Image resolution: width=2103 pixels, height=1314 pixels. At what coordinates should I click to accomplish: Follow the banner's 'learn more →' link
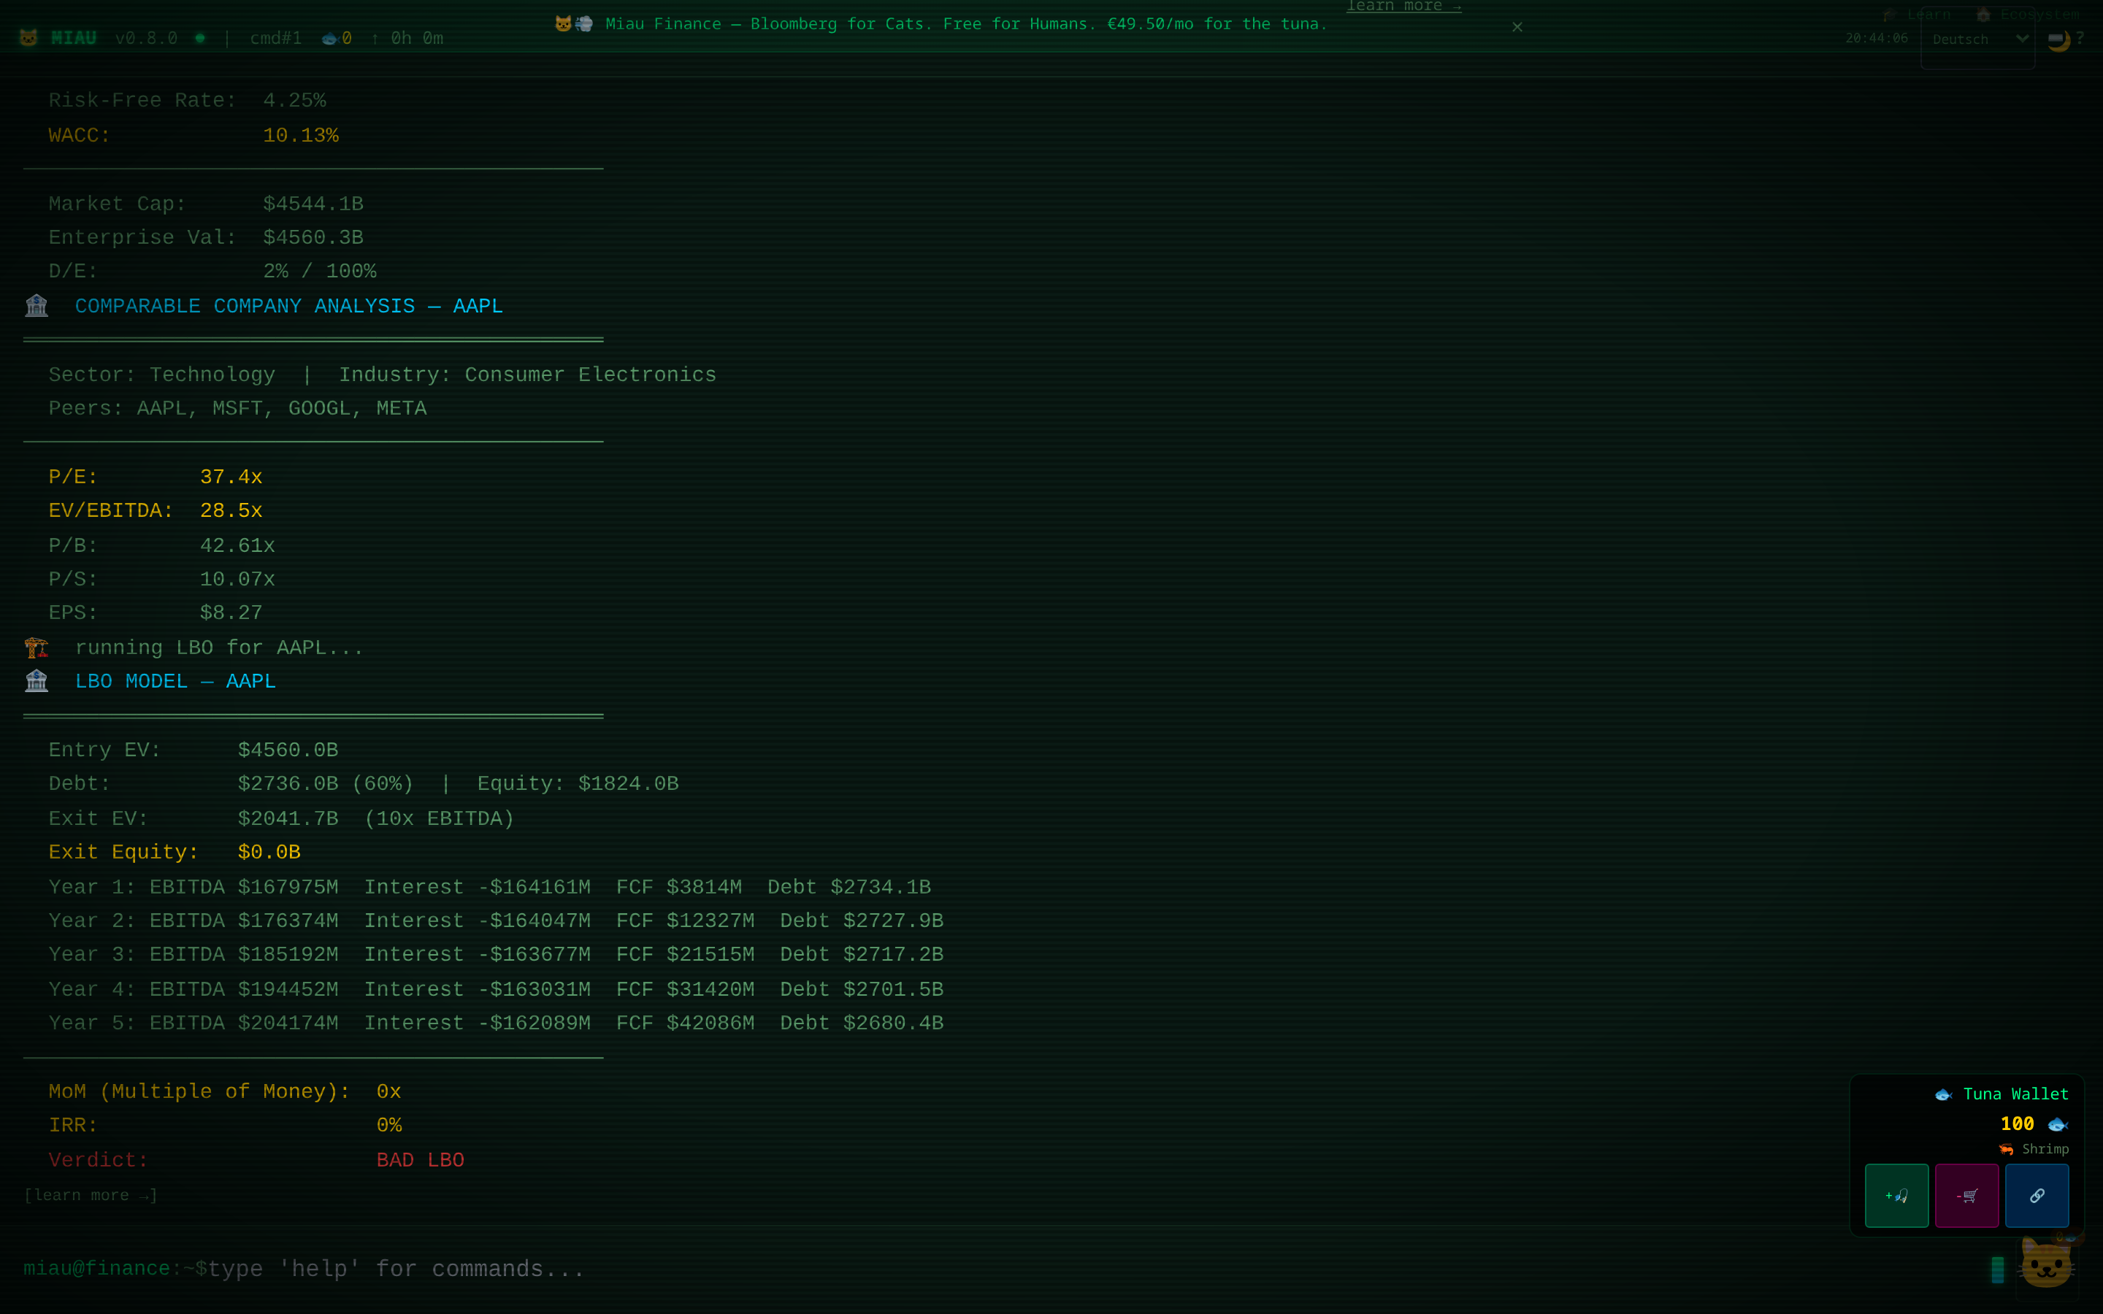coord(1404,7)
